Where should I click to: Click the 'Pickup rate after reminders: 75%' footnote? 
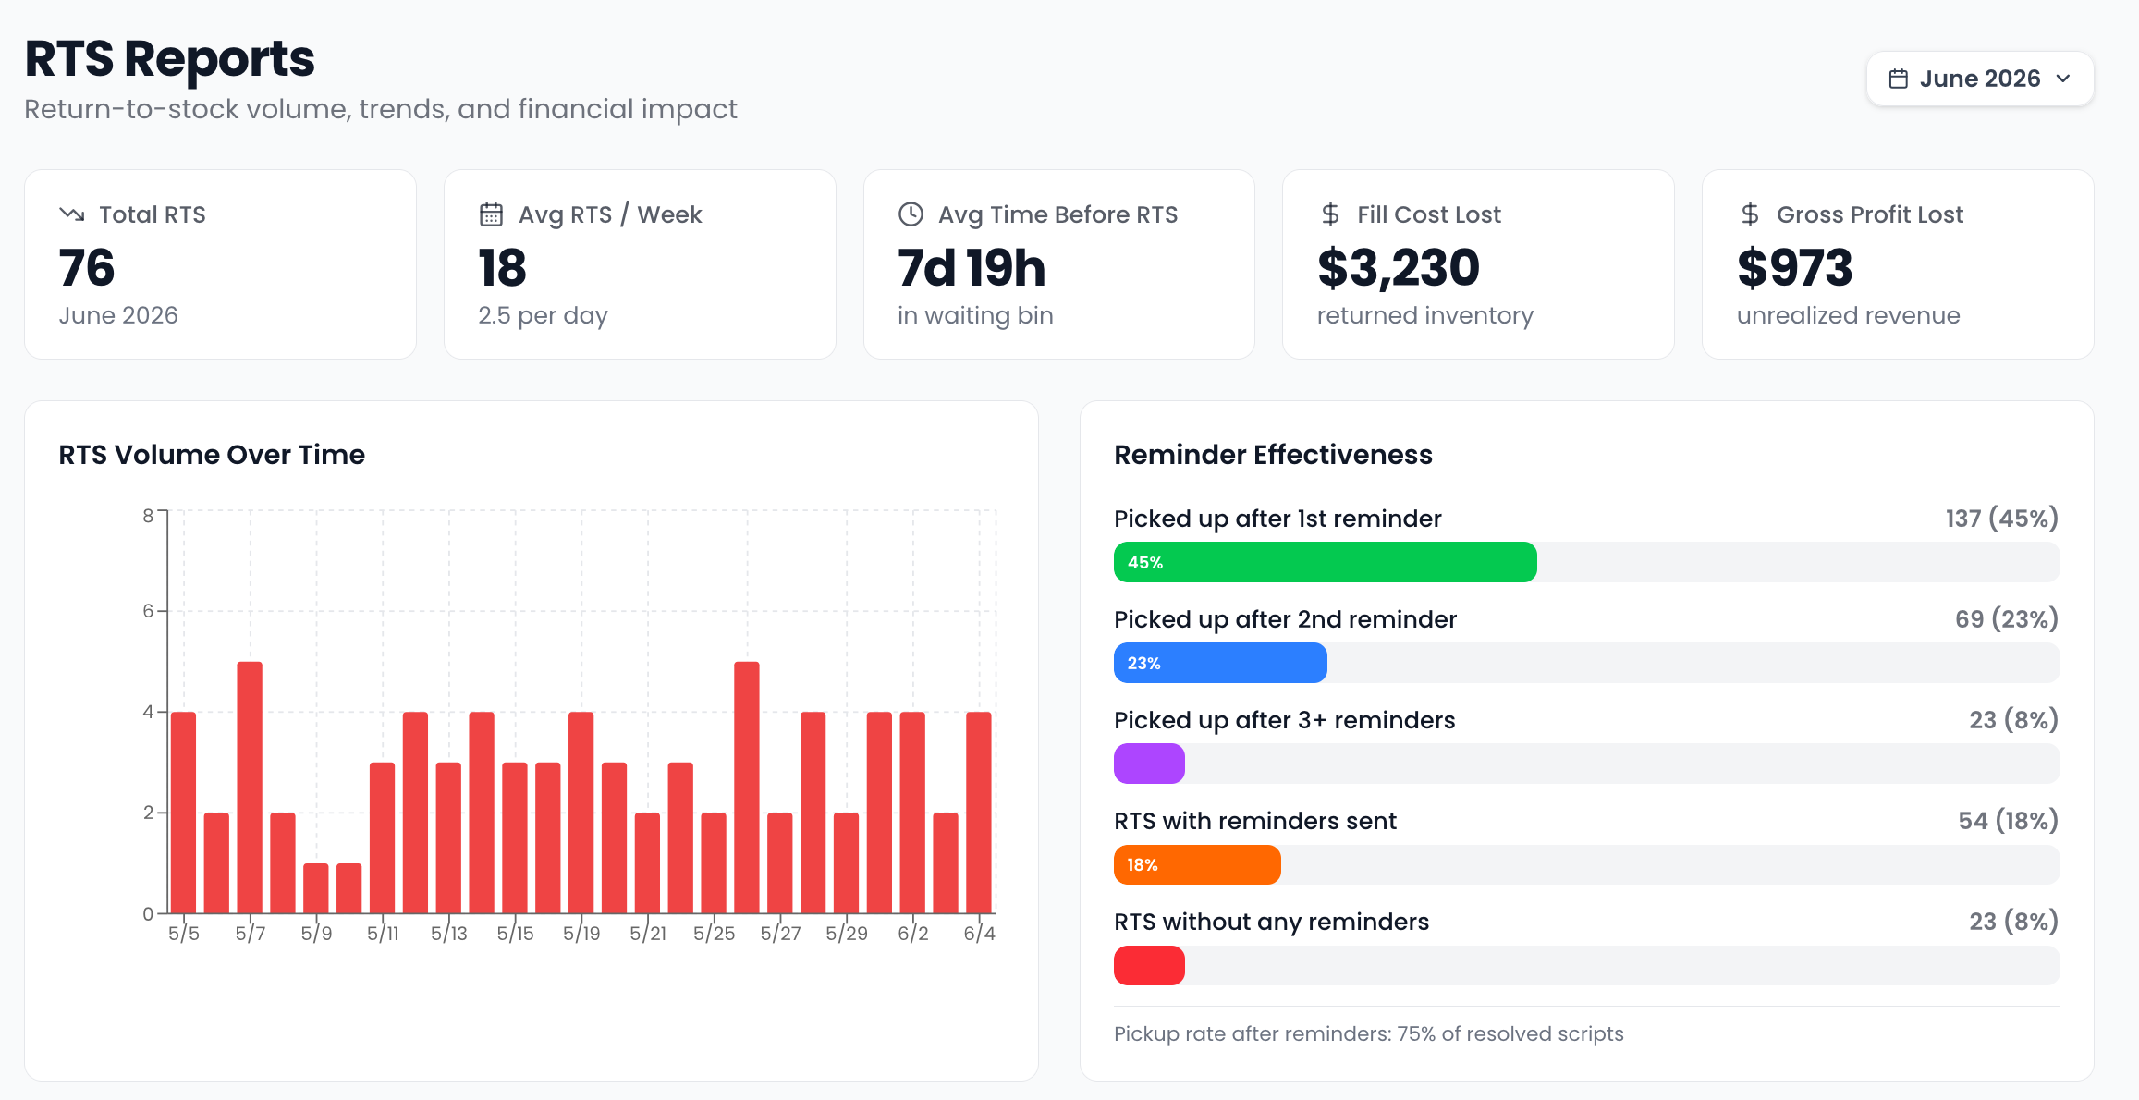click(1368, 1033)
